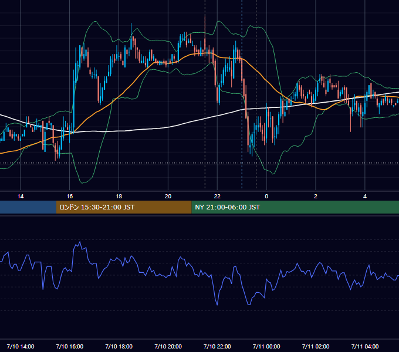The height and width of the screenshot is (352, 399).
Task: Click the 2 hour label on chart axis
Action: tap(316, 197)
